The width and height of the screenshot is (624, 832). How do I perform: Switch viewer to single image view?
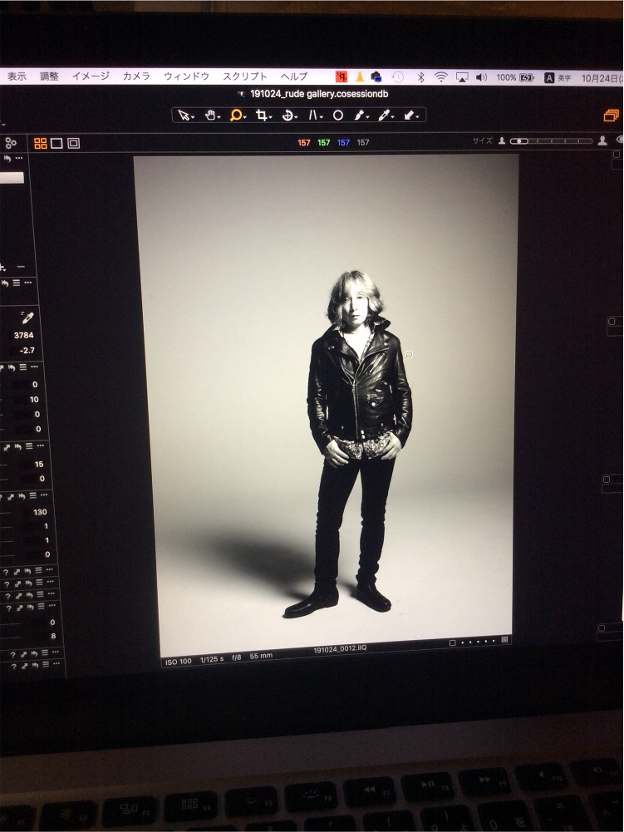click(x=57, y=143)
